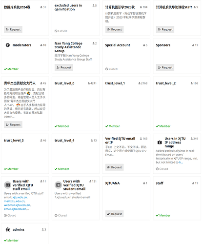Request to join the Sponsors group

(165, 67)
